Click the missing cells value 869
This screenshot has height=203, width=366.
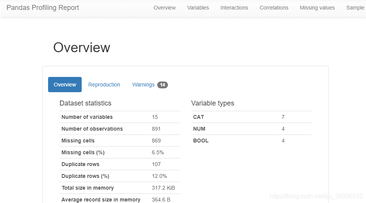156,141
